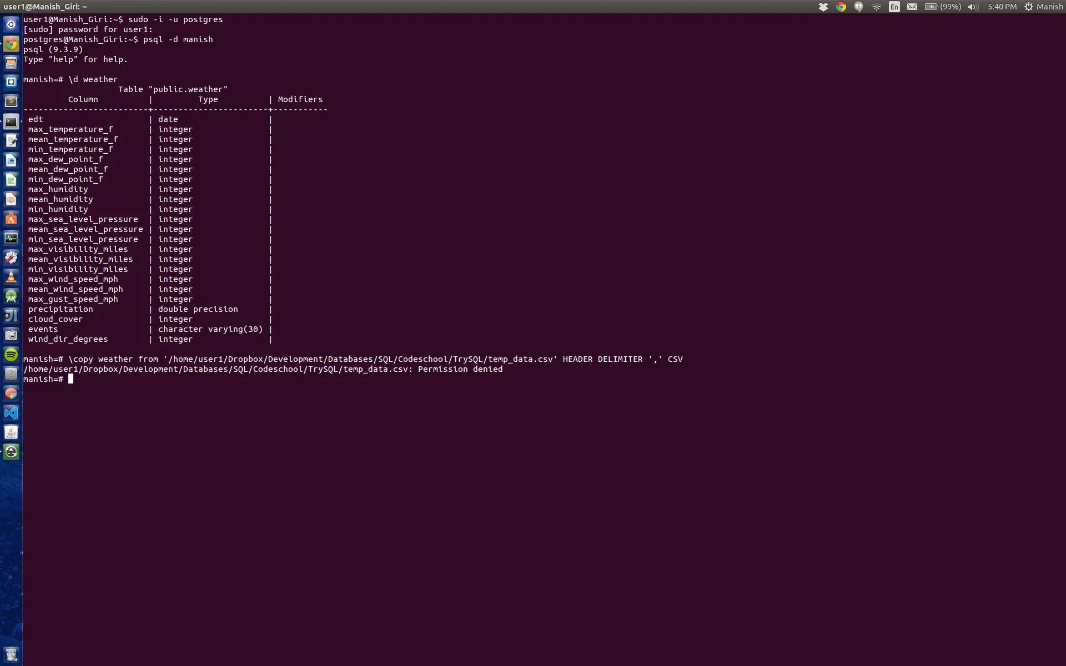The height and width of the screenshot is (666, 1066).
Task: Open Spotify from the launcher
Action: point(11,354)
